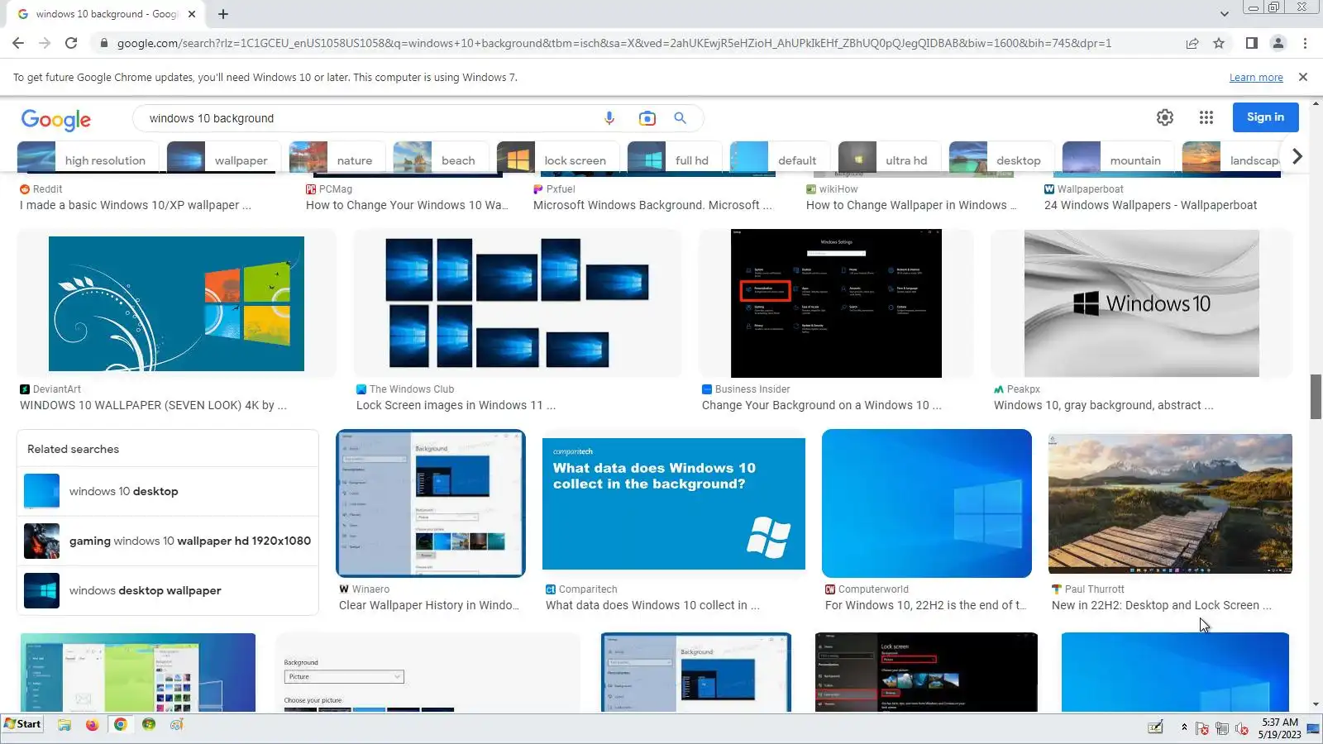This screenshot has height=744, width=1323.
Task: Open Chrome's side panel
Action: [x=1252, y=43]
